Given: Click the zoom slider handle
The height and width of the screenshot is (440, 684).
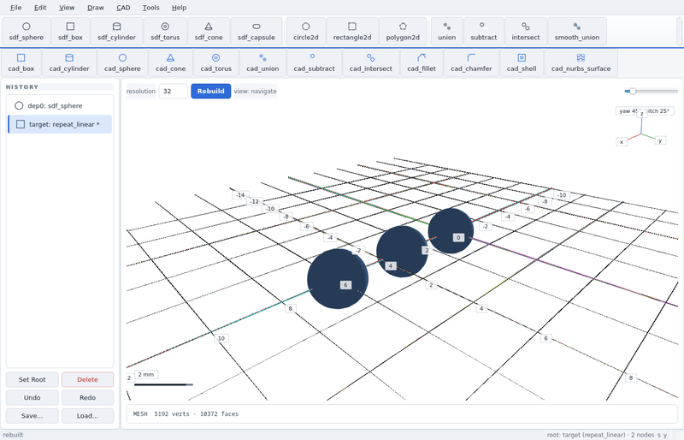Looking at the screenshot, I should coord(633,91).
